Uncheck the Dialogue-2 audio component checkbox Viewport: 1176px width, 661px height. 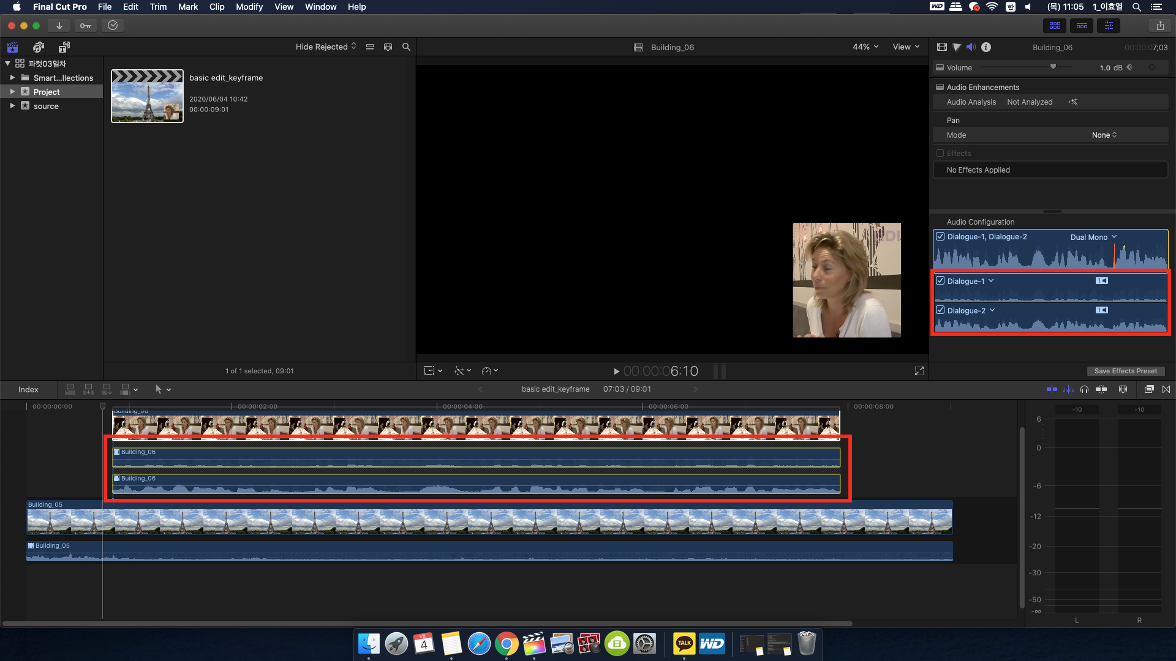point(940,310)
